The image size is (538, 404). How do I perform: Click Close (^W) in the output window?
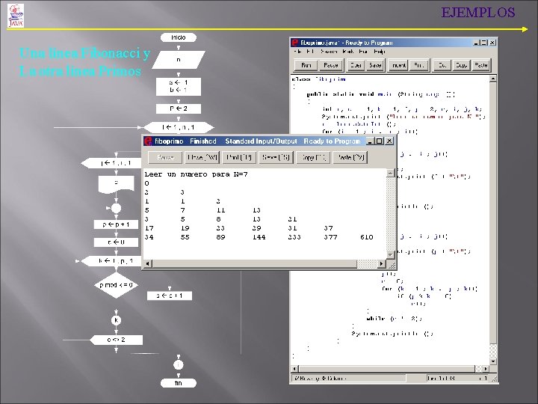(202, 158)
